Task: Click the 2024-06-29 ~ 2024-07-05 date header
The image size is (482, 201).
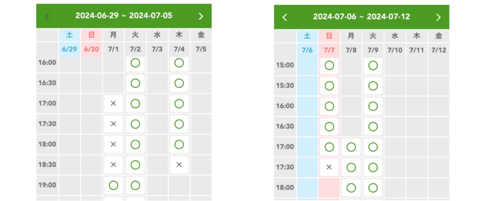Action: click(124, 16)
